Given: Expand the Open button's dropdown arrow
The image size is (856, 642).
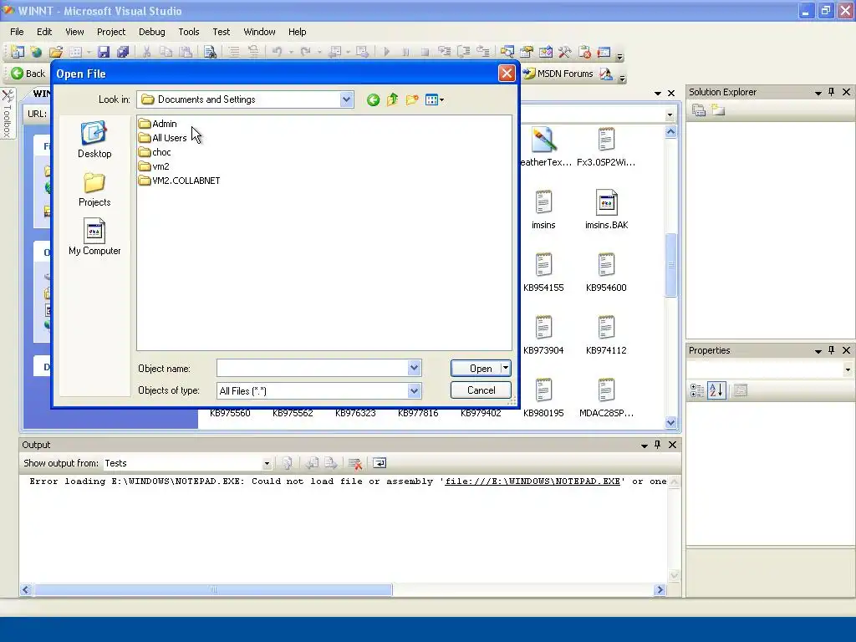Looking at the screenshot, I should point(506,369).
